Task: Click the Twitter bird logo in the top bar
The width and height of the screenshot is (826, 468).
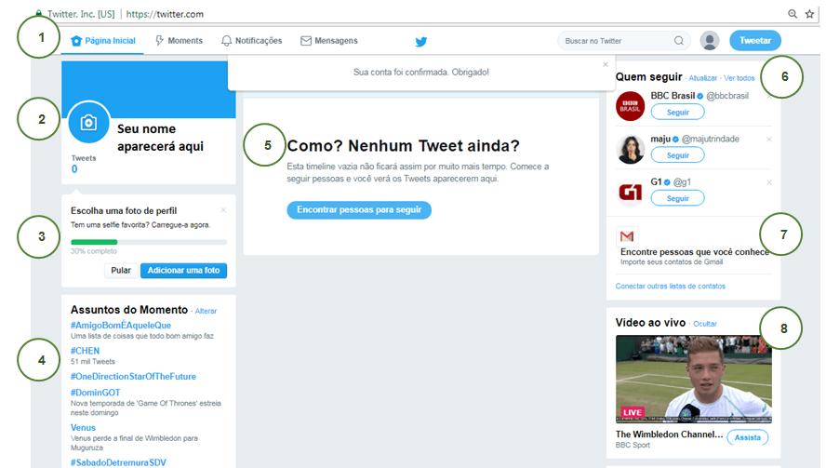Action: (x=420, y=42)
